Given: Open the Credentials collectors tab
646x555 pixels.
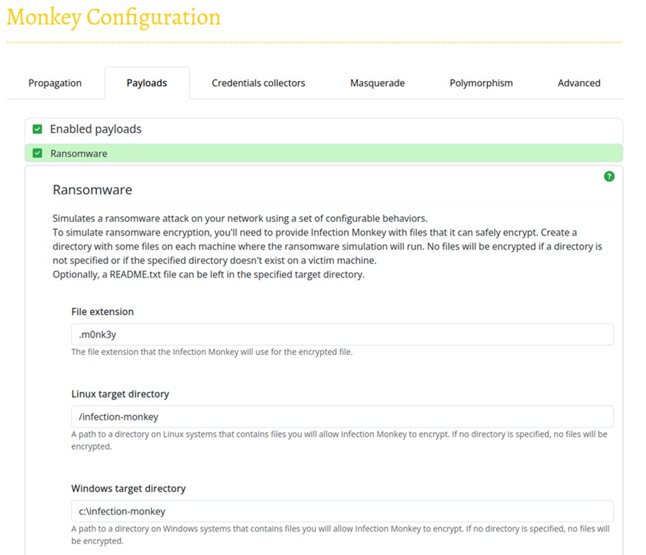Looking at the screenshot, I should pyautogui.click(x=258, y=83).
